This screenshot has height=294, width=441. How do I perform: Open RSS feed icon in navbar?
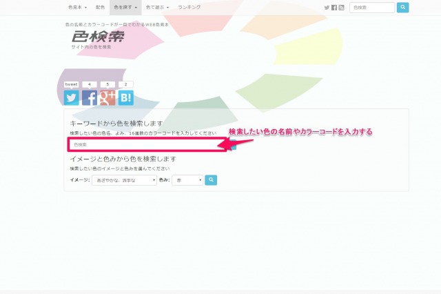point(341,8)
